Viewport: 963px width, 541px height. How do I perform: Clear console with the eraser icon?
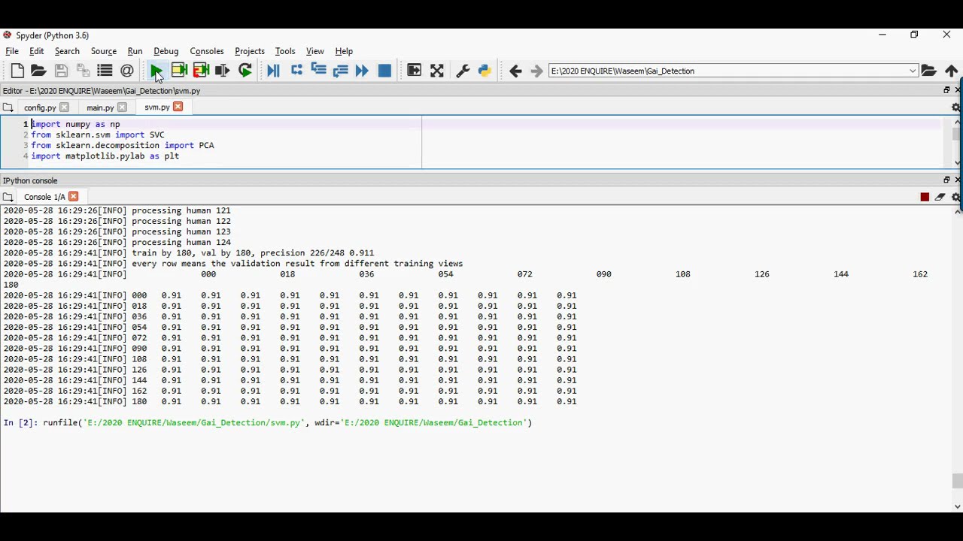click(x=940, y=197)
